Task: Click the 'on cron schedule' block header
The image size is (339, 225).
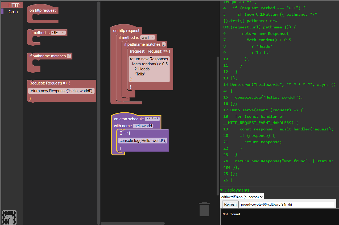Action: coord(129,119)
